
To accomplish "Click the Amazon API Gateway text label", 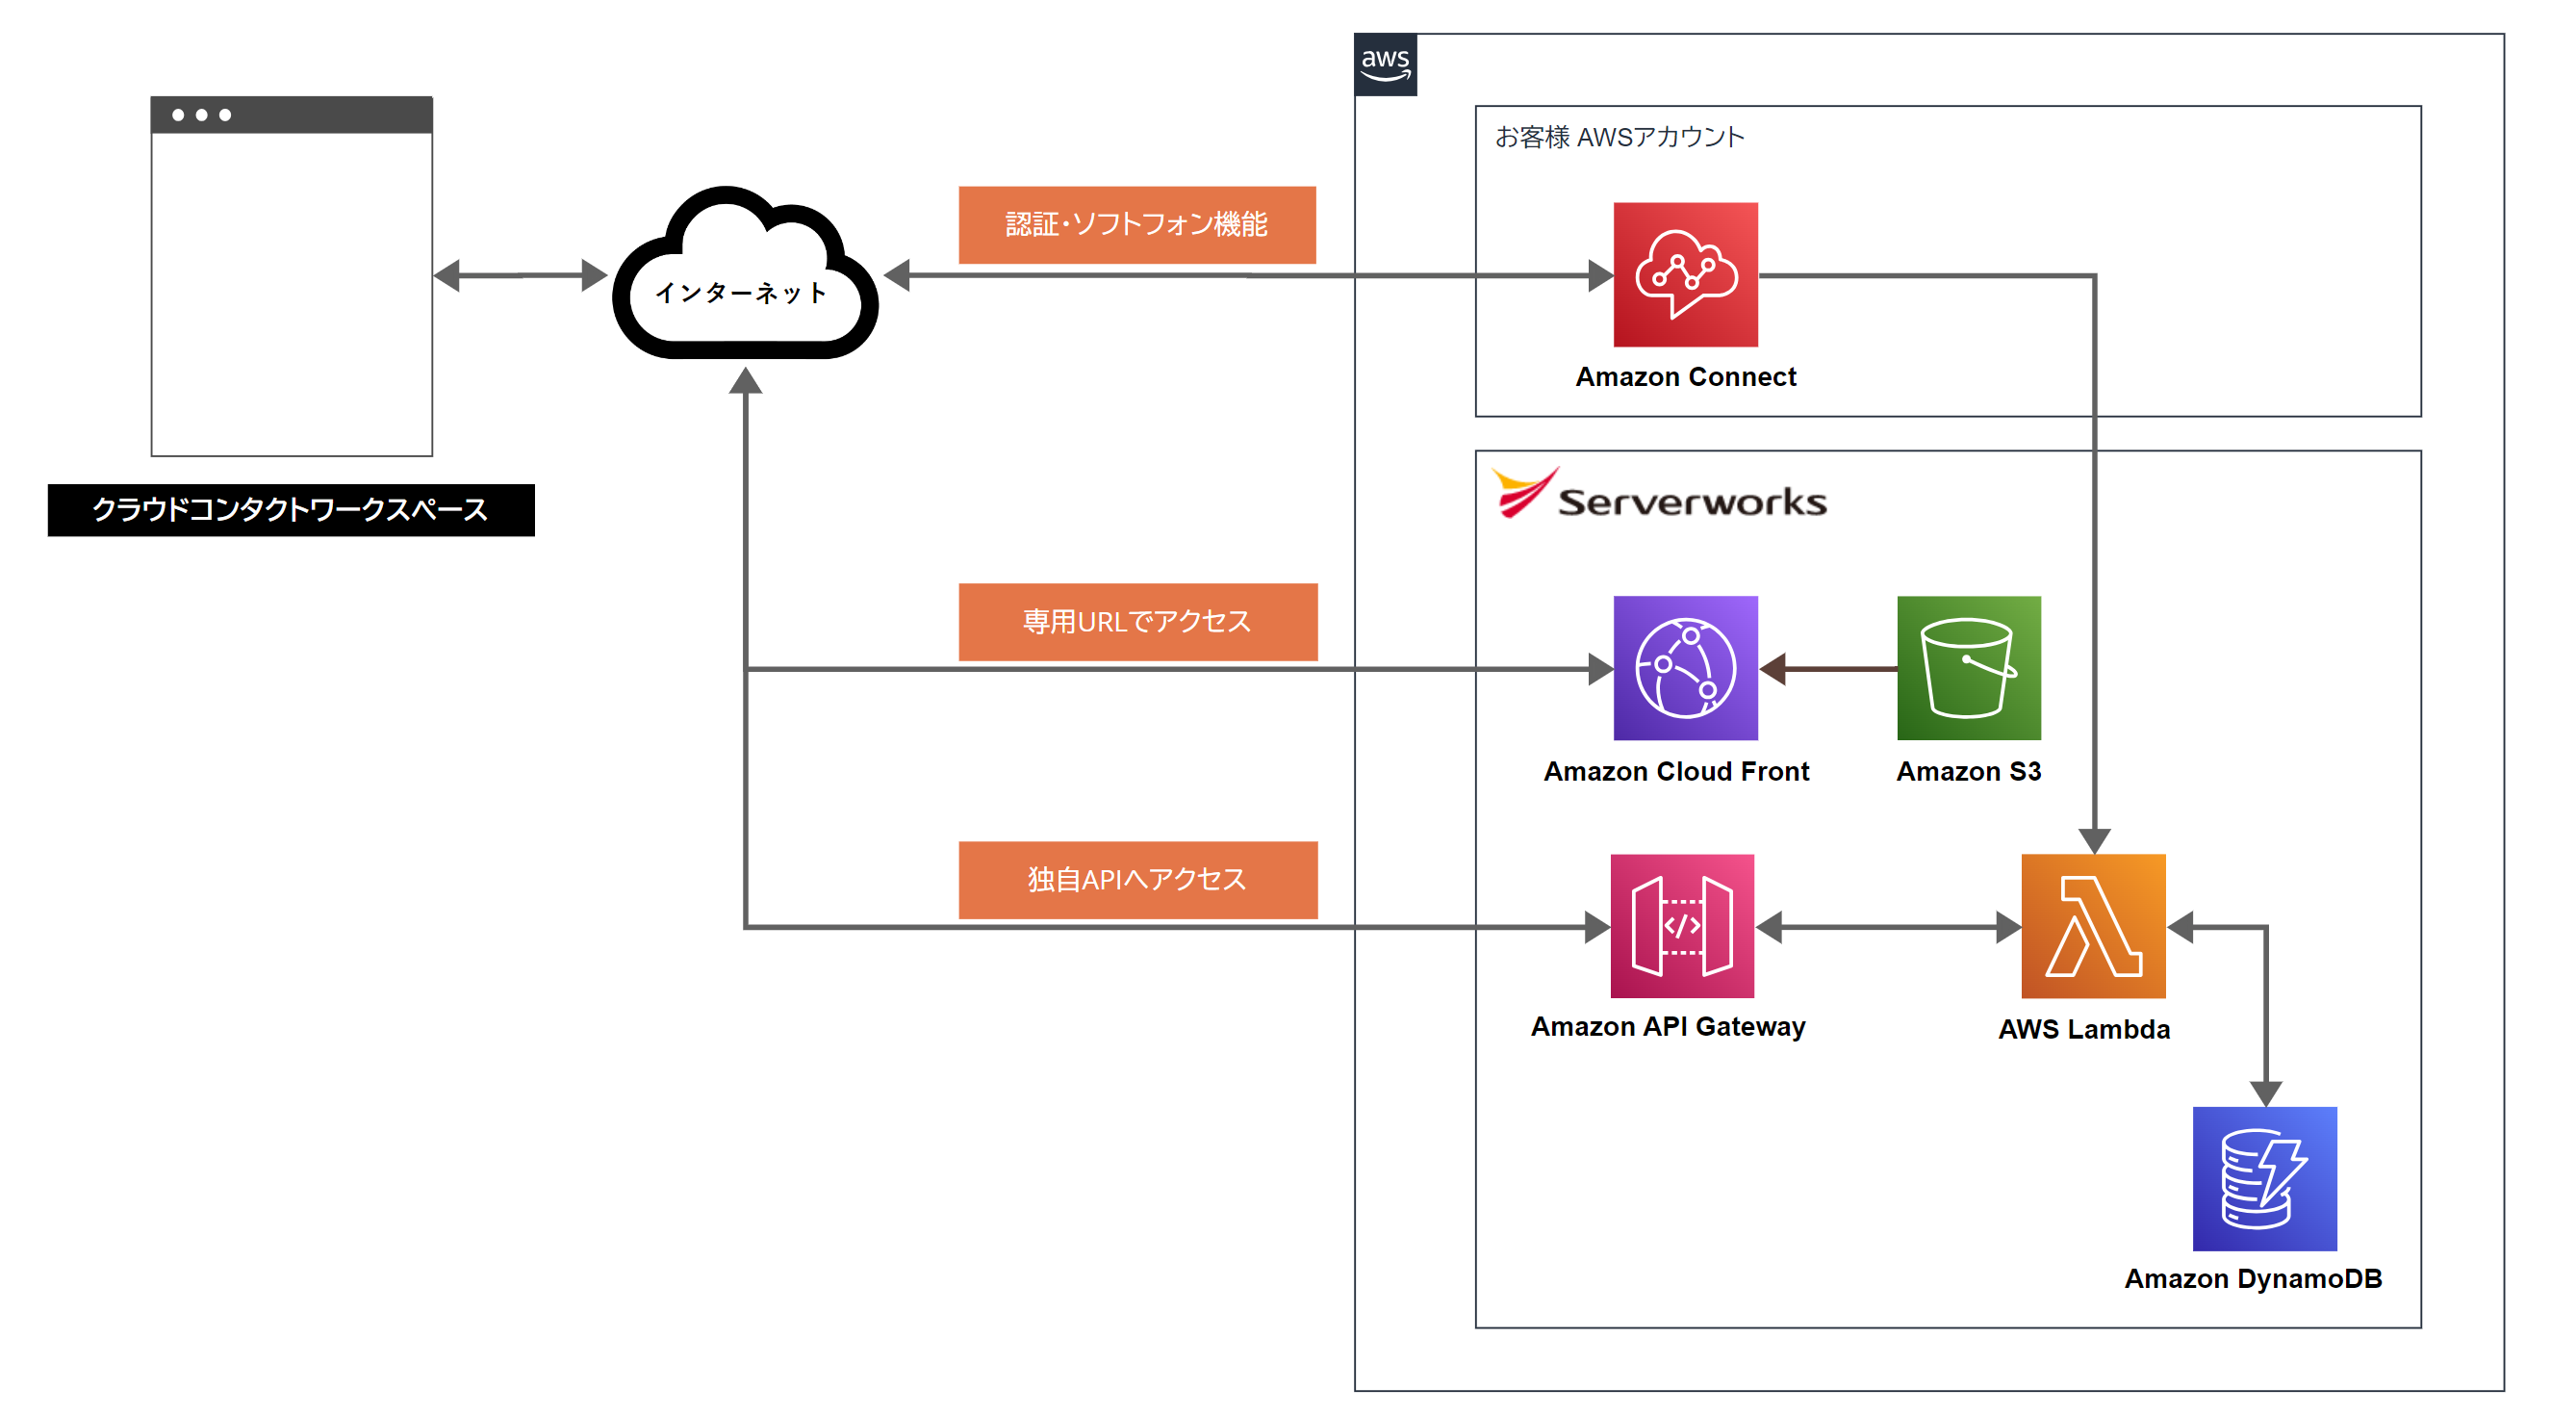I will point(1668,1026).
